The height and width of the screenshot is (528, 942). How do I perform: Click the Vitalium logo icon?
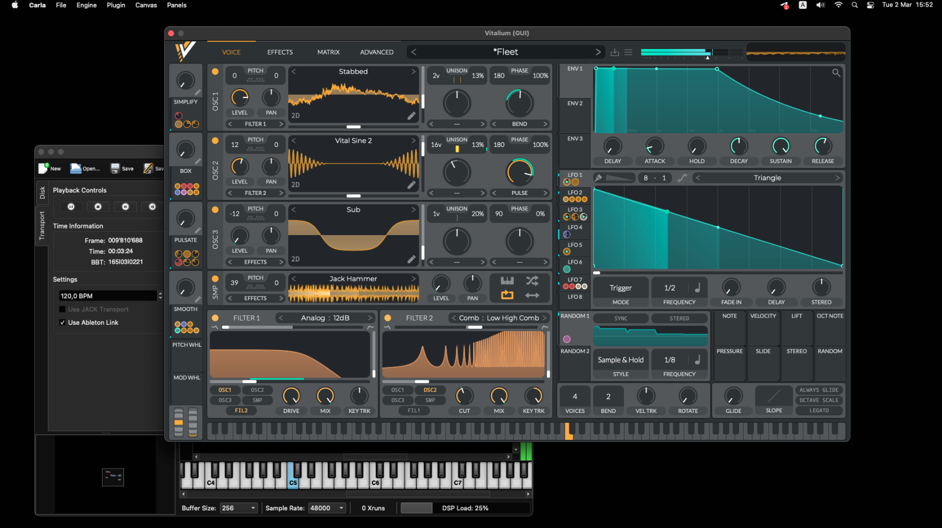[185, 51]
